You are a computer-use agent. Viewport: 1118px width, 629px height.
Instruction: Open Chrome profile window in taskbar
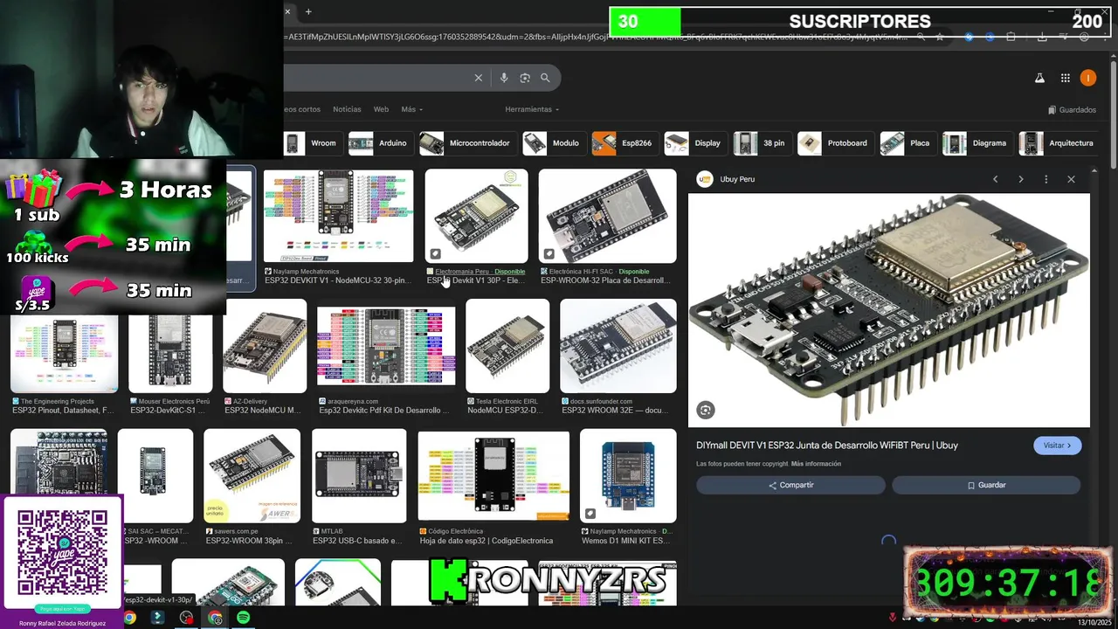[x=215, y=618]
